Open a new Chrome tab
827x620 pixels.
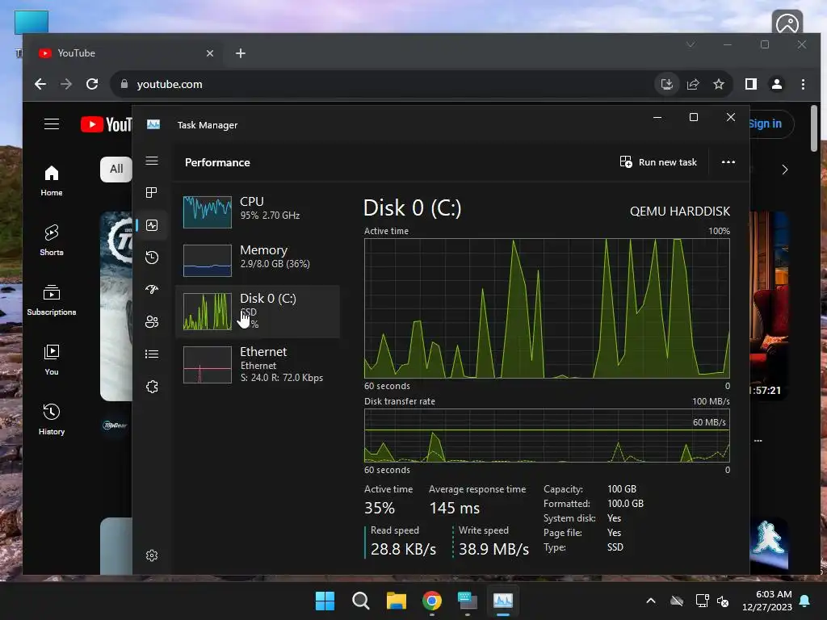(x=241, y=53)
